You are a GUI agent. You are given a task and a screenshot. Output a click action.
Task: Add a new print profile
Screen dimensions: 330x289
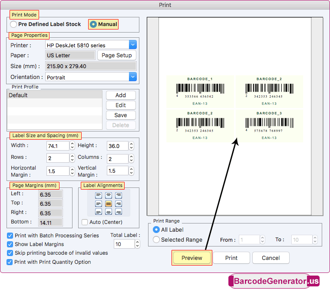(x=121, y=95)
